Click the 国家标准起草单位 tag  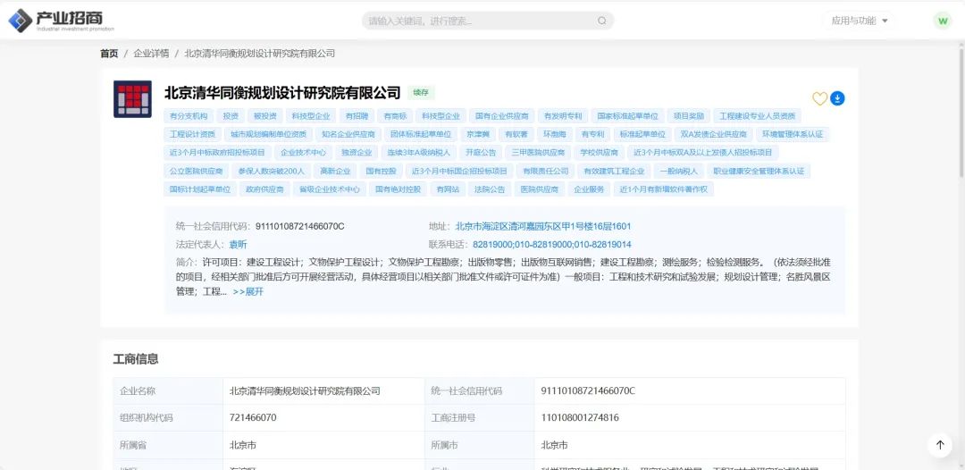tap(627, 116)
